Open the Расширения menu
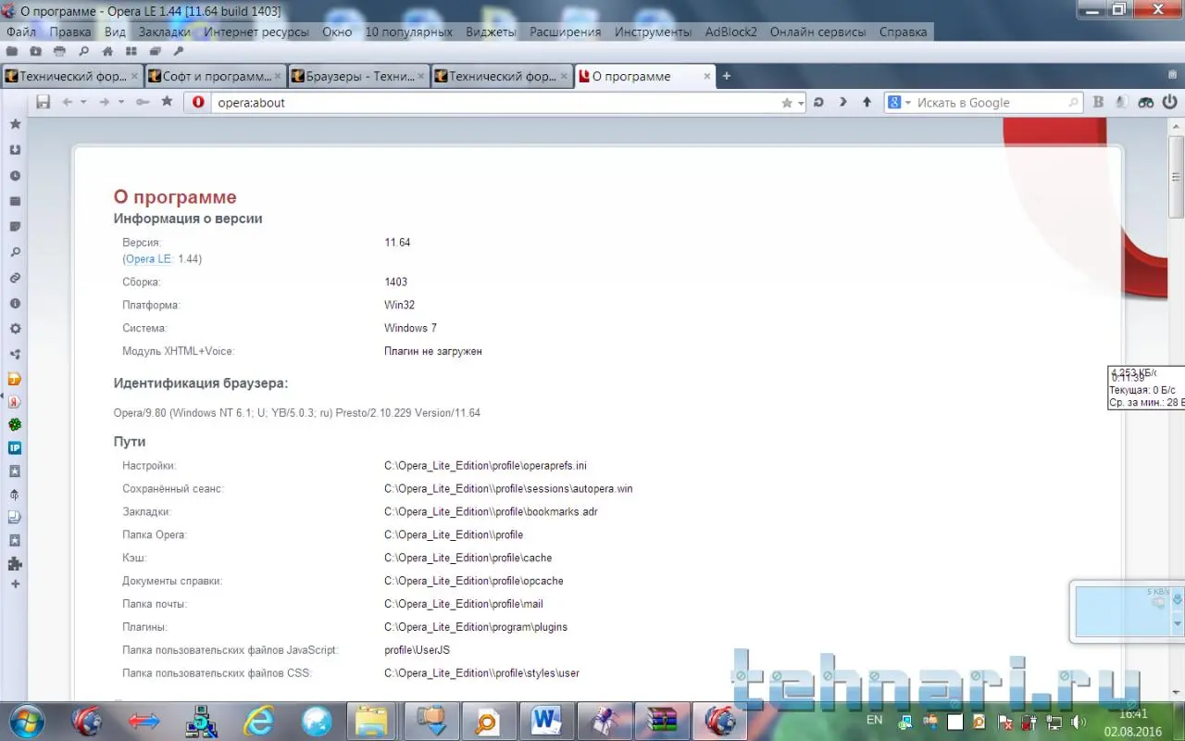This screenshot has height=741, width=1185. coord(565,31)
